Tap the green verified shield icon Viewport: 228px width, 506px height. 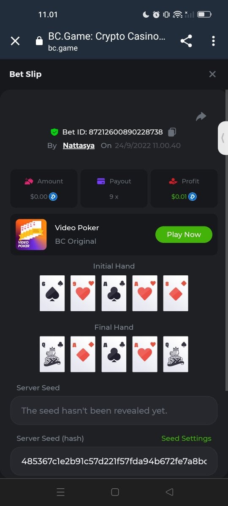pyautogui.click(x=54, y=132)
